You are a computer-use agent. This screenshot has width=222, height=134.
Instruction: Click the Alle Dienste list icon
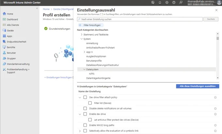click(4, 25)
